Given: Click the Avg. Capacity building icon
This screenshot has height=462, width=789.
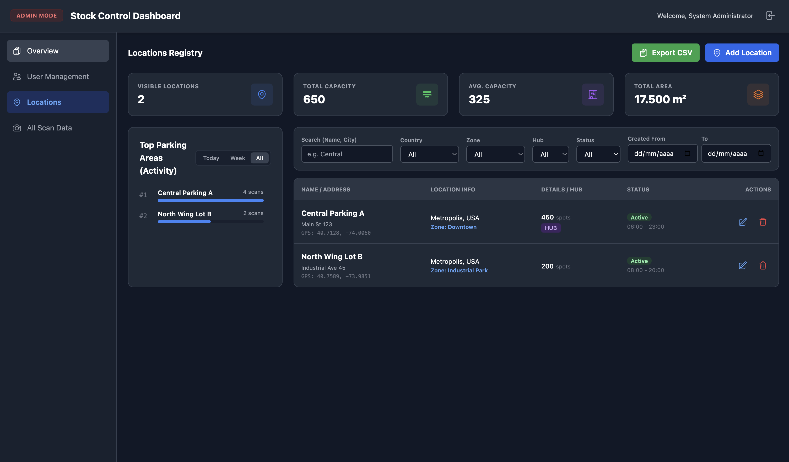Looking at the screenshot, I should (593, 95).
